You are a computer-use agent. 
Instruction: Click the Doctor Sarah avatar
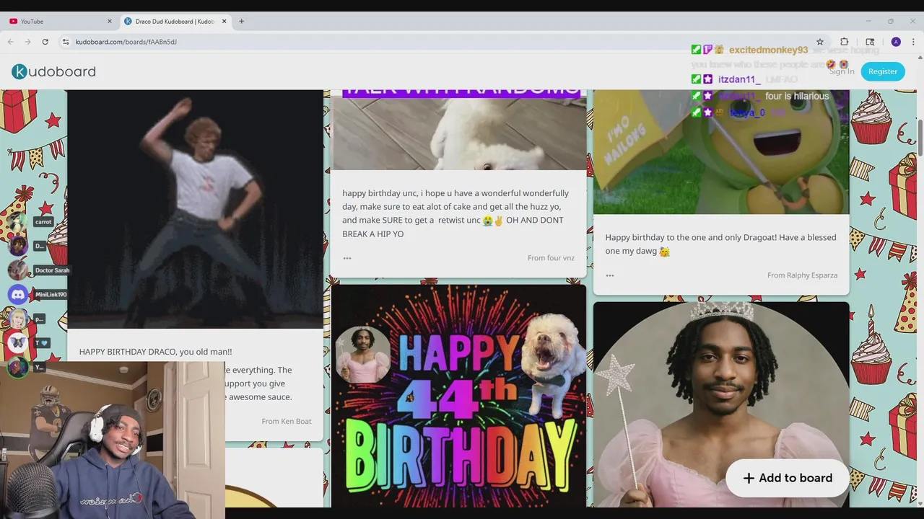17,270
